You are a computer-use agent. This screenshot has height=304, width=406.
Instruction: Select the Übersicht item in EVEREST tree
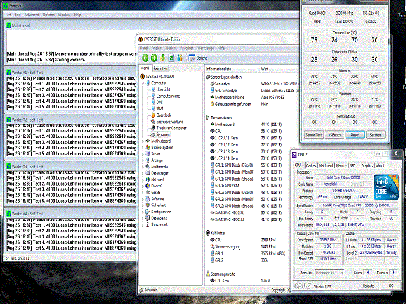(x=163, y=89)
